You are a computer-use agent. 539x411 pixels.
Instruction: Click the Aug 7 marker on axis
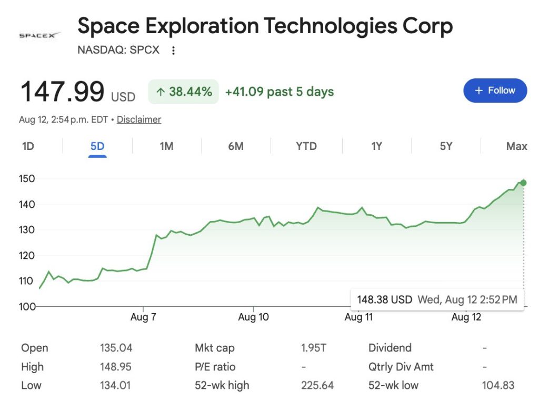[143, 317]
